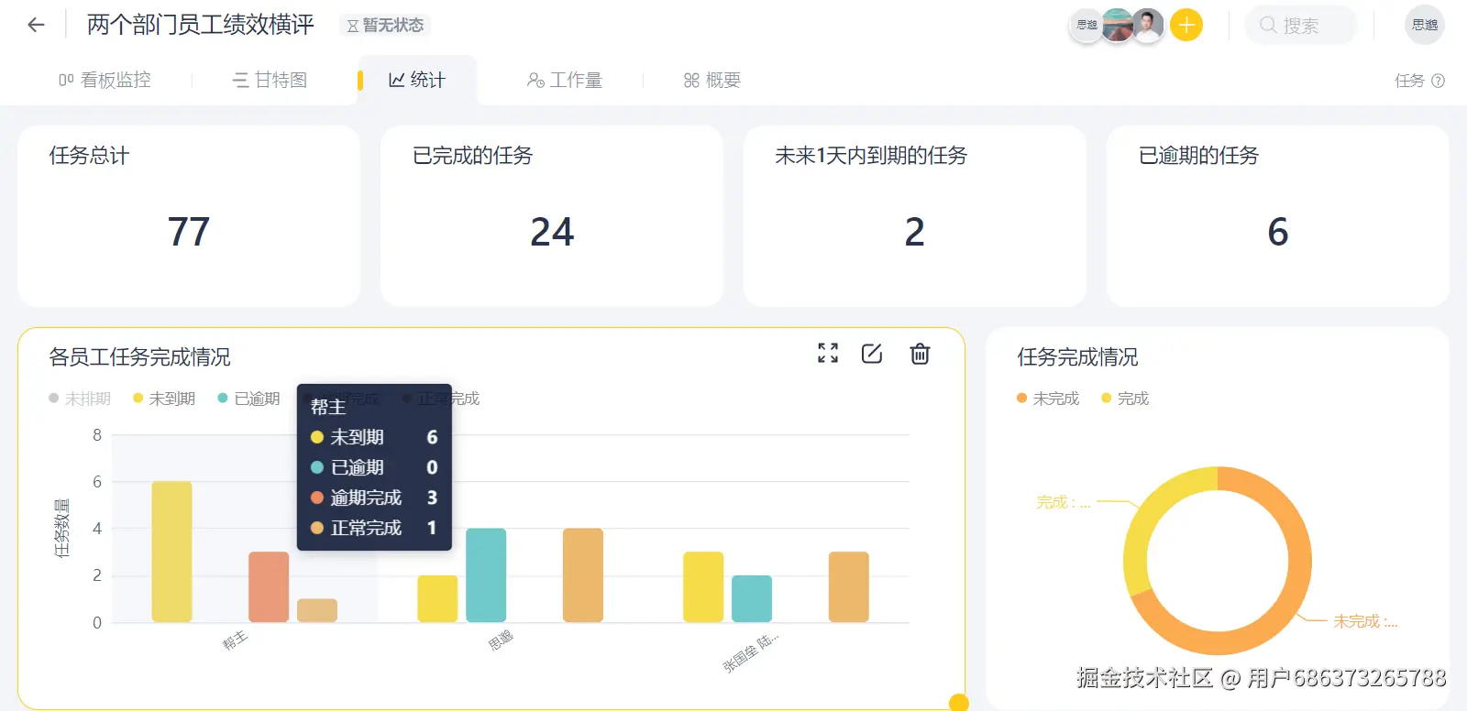Open the 任务总计 77 card
Viewport: 1467px width, 711px height.
(189, 216)
